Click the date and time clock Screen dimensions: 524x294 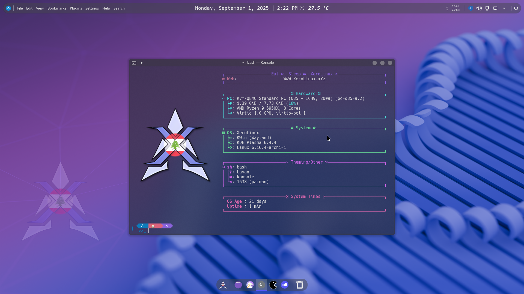[246, 8]
